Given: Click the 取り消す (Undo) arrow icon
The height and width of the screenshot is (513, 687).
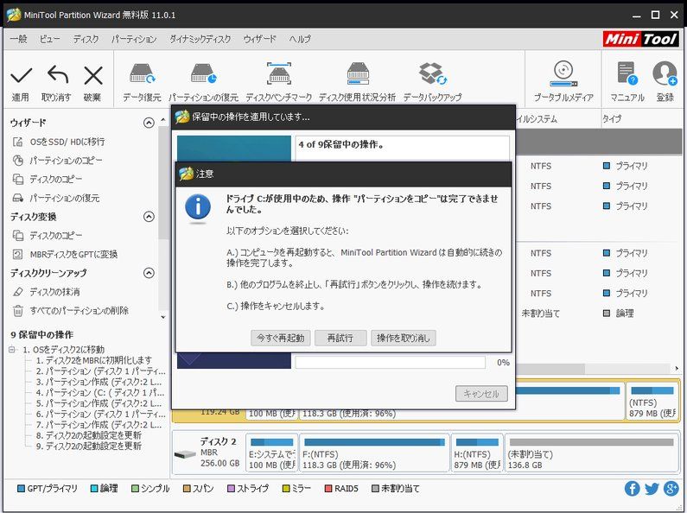Looking at the screenshot, I should tap(58, 75).
